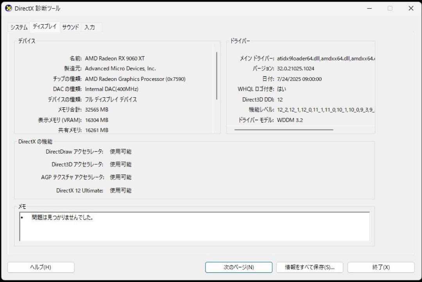Image resolution: width=422 pixels, height=282 pixels.
Task: Select the 入力 tab
Action: pyautogui.click(x=90, y=27)
